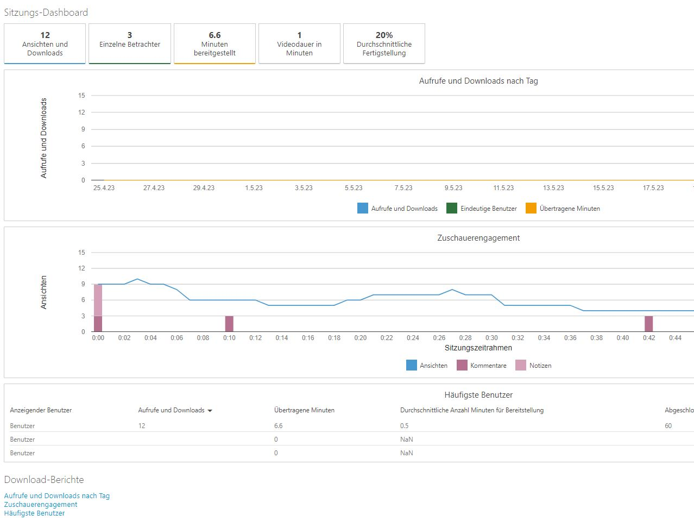This screenshot has height=521, width=694.
Task: Download Aufrufe und Downloads nach Tag report
Action: (57, 495)
